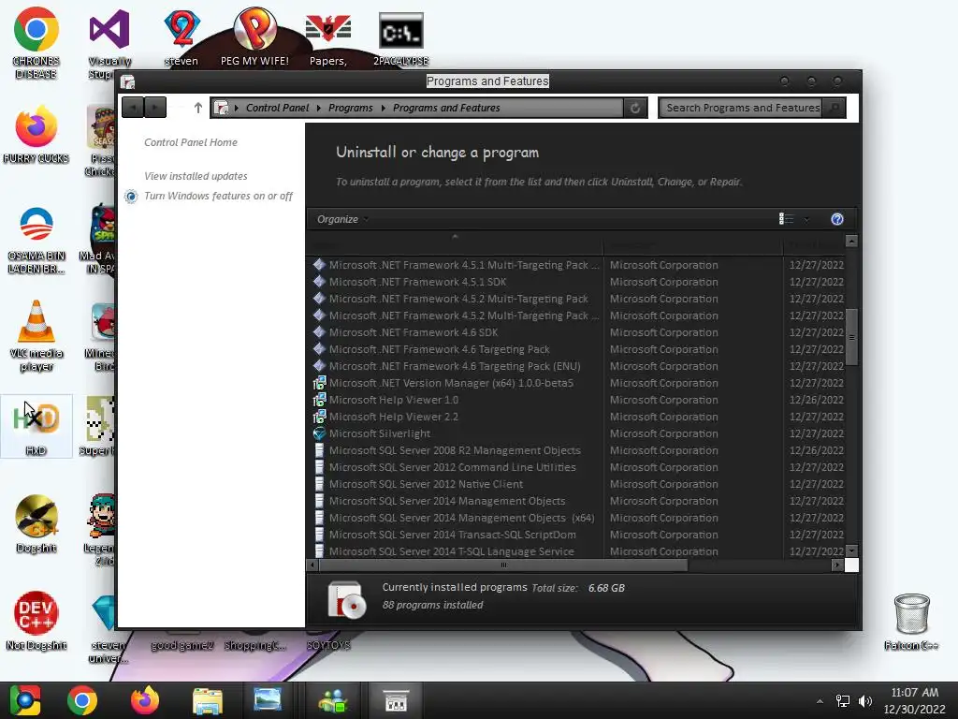Launch VLC media player desktop icon
Screen dimensions: 958x719
coord(36,336)
